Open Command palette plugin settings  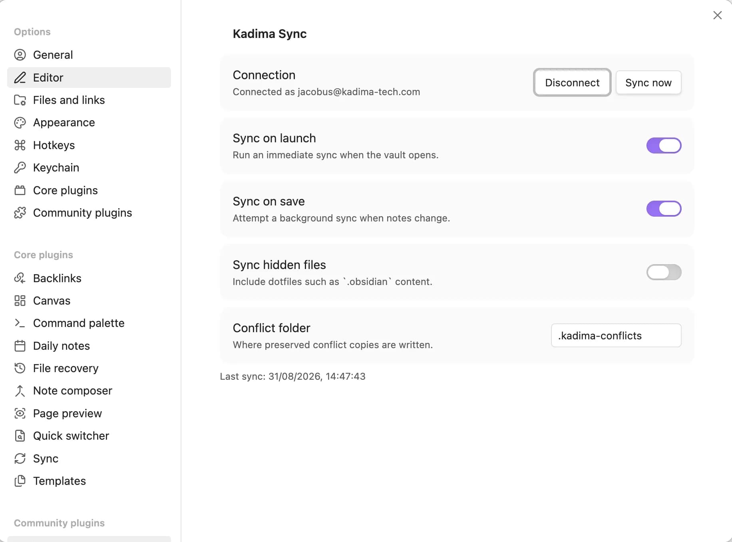[x=89, y=323]
